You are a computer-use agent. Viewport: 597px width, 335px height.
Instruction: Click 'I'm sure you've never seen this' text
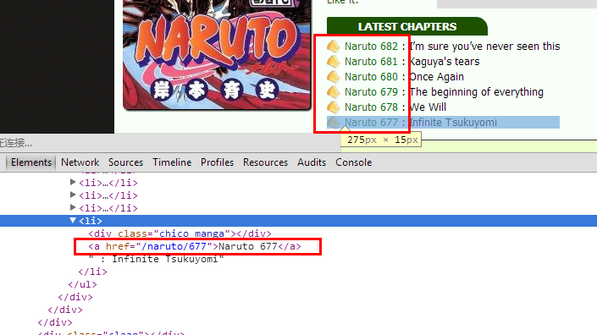pyautogui.click(x=484, y=47)
